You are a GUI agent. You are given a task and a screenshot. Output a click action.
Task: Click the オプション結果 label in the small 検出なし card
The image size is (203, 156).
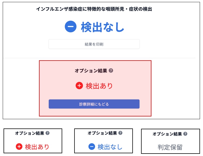click(102, 133)
